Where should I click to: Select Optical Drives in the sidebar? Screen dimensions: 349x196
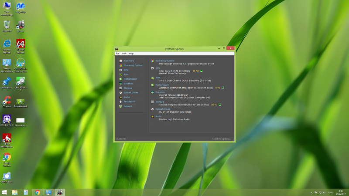coord(131,92)
